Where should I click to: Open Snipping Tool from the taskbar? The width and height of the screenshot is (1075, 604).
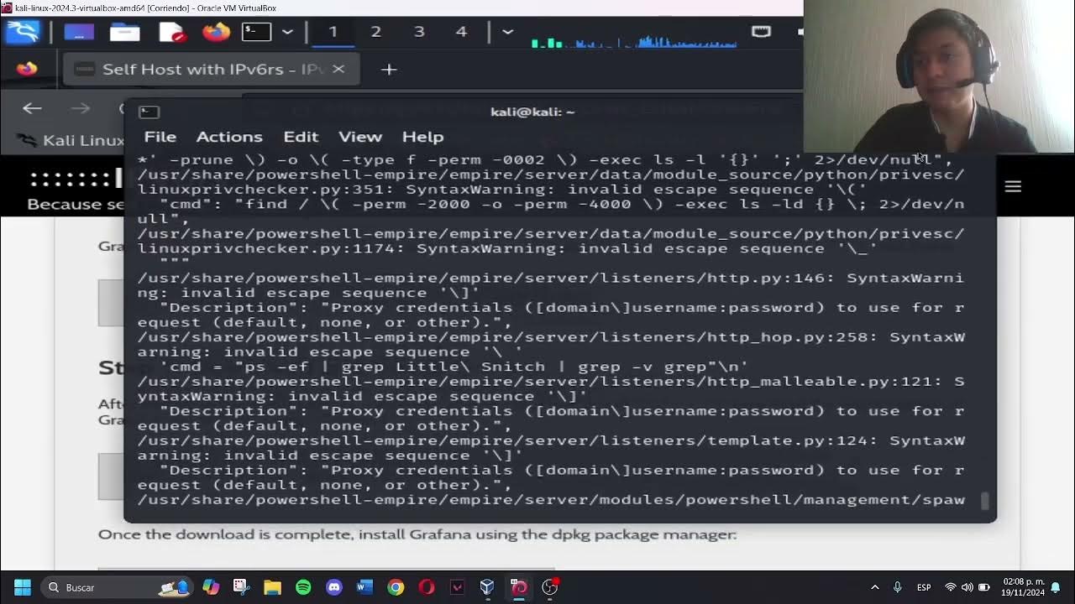click(241, 587)
